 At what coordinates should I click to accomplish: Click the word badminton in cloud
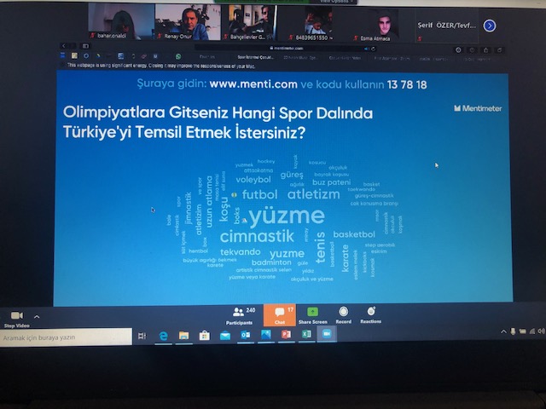pos(271,262)
